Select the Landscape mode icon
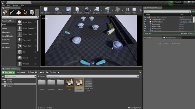195x109 pixels. click(x=18, y=12)
